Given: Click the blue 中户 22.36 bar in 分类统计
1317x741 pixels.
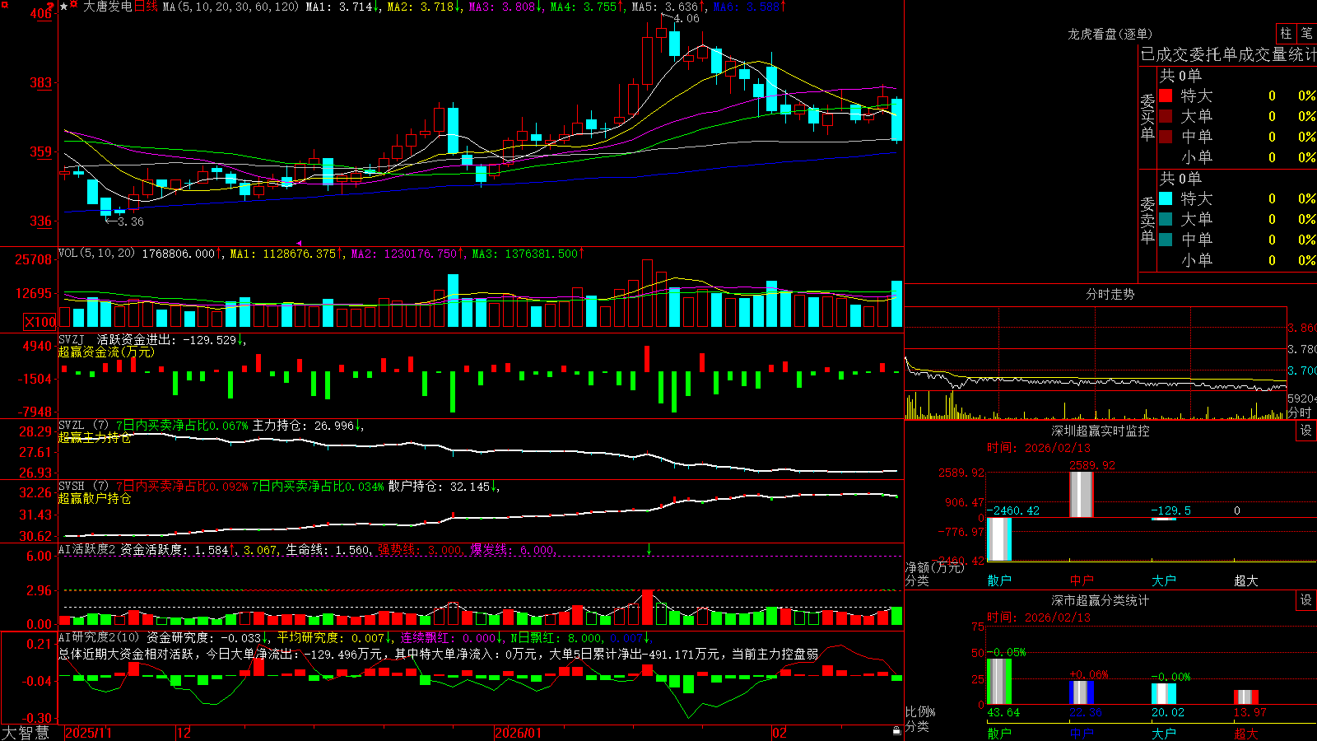Looking at the screenshot, I should pos(1082,692).
